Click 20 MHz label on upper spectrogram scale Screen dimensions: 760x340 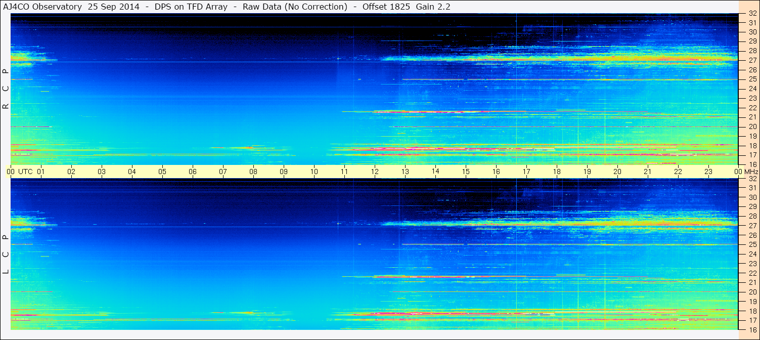[x=752, y=126]
